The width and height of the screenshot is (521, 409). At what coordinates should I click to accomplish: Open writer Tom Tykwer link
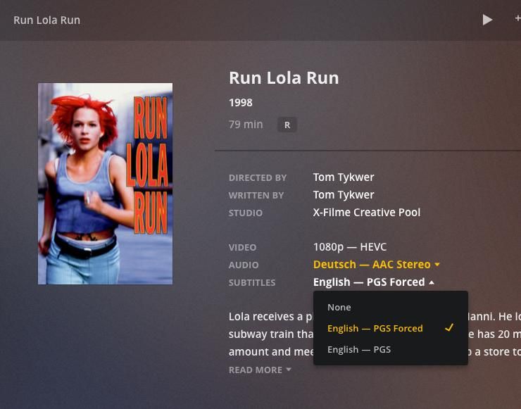[x=344, y=195]
